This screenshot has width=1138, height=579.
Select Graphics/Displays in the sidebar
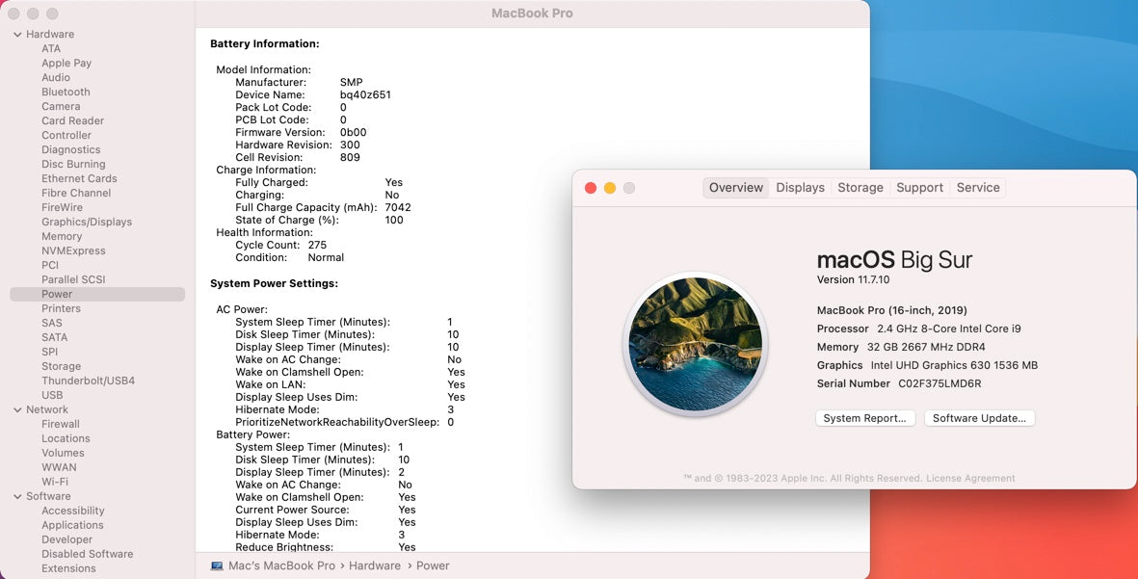[x=87, y=222]
